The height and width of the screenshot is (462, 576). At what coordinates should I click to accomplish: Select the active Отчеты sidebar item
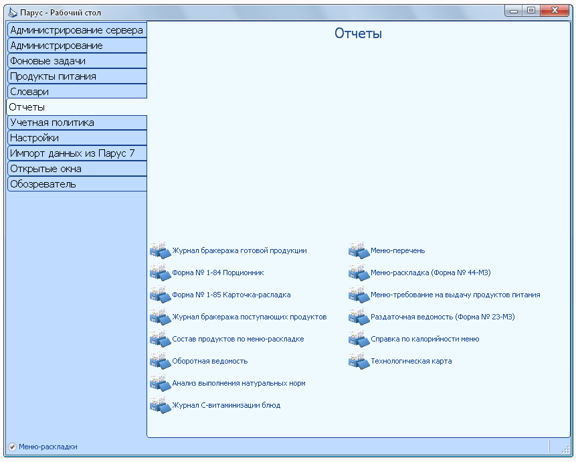point(77,107)
